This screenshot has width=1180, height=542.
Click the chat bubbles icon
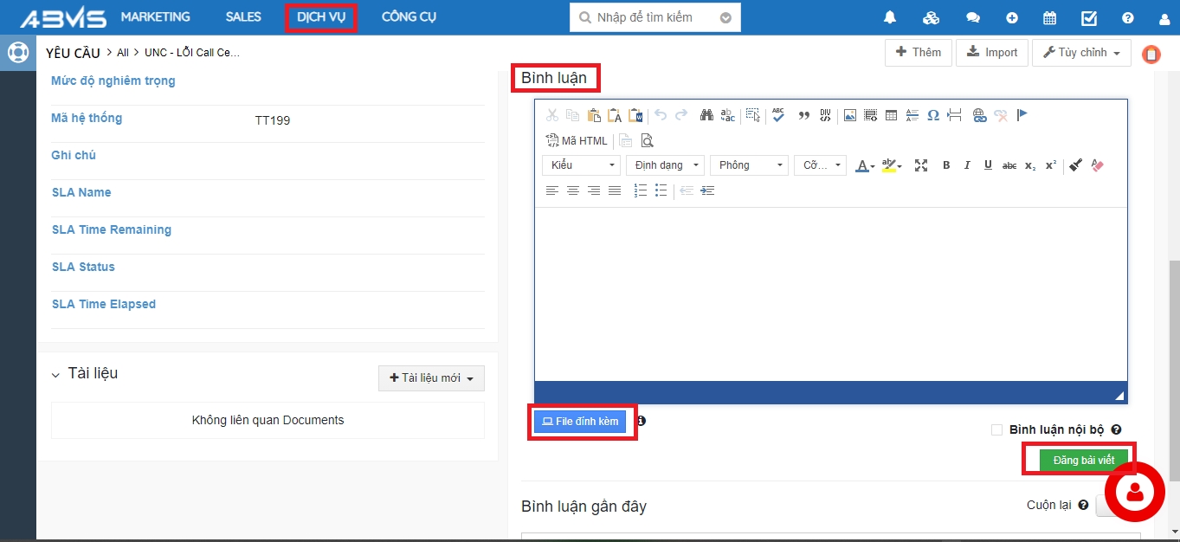pyautogui.click(x=973, y=17)
